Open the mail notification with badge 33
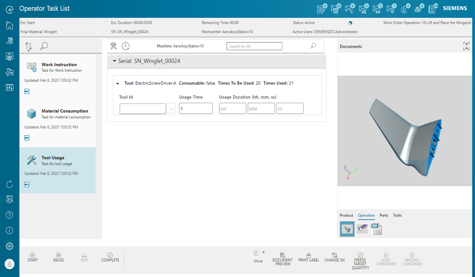The width and height of the screenshot is (475, 277). point(335,9)
